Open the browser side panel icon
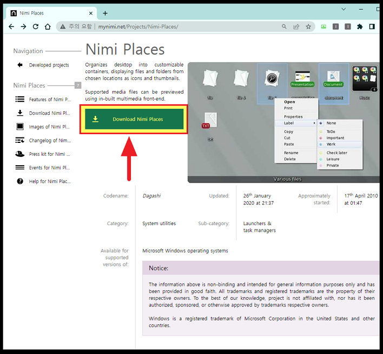 (x=372, y=27)
